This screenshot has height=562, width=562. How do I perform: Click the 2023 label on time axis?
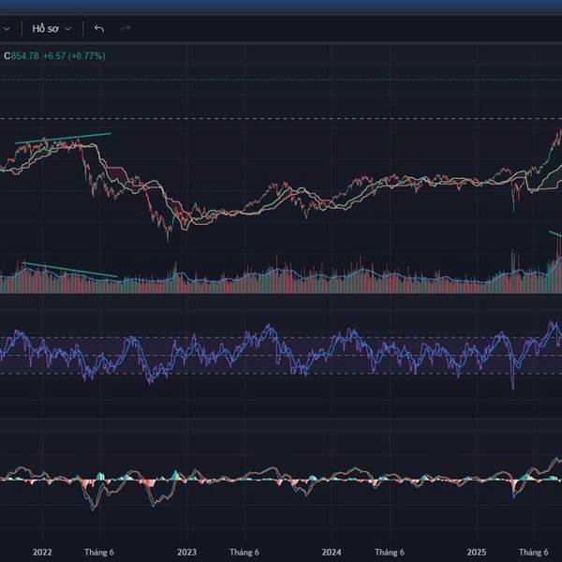point(186,553)
